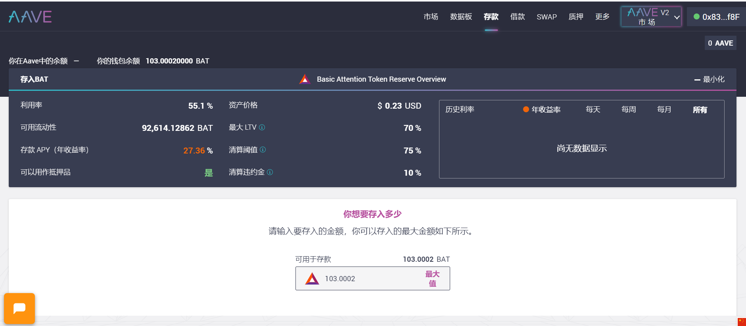This screenshot has height=326, width=746.
Task: Show 每周 weekly historical rates
Action: (x=629, y=109)
